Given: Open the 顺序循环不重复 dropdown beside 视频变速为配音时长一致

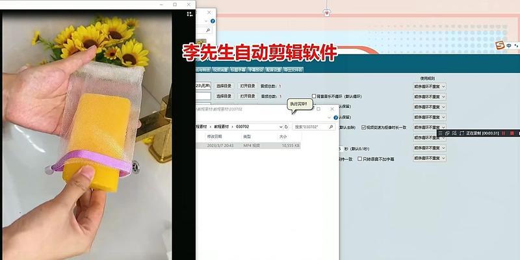Looking at the screenshot, I should [x=430, y=127].
